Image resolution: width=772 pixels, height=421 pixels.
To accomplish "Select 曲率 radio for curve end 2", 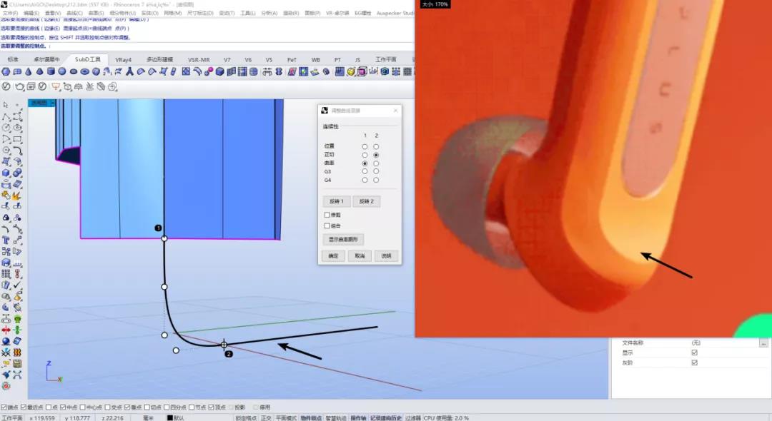I will point(376,163).
